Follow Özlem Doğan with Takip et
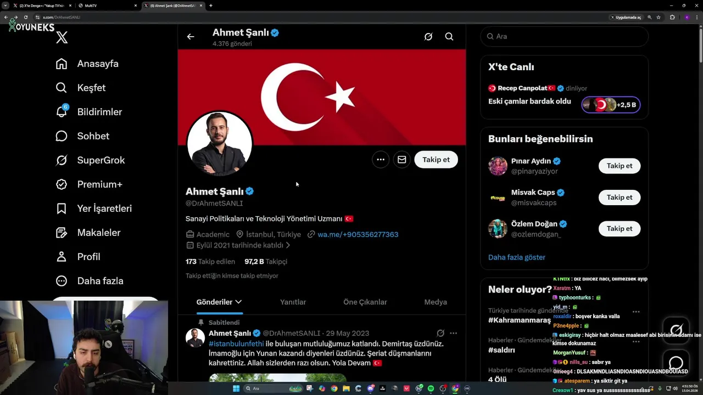 click(x=620, y=228)
